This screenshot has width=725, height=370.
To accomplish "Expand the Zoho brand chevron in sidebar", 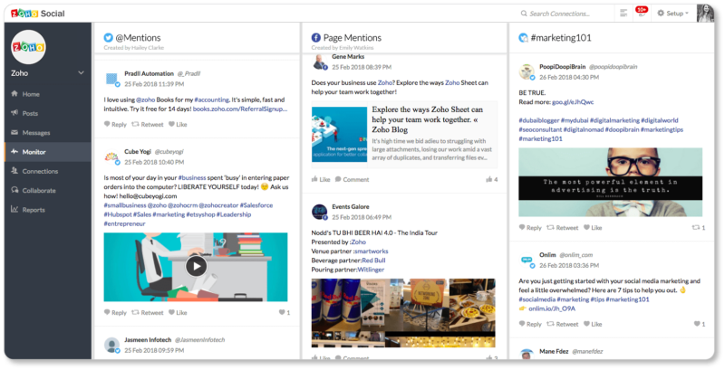I will pyautogui.click(x=82, y=72).
